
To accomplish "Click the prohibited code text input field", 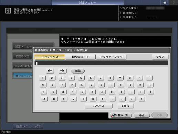I will (x=101, y=63).
